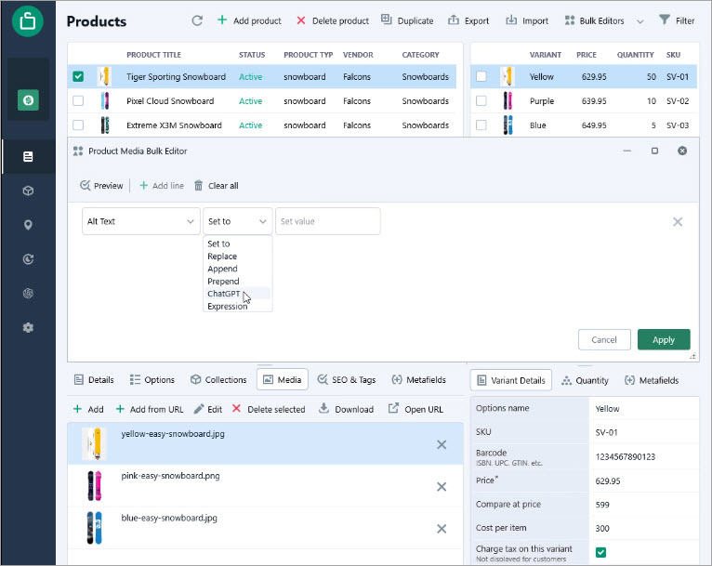Screen dimensions: 712x566
Task: Click Add product in toolbar
Action: pyautogui.click(x=249, y=20)
